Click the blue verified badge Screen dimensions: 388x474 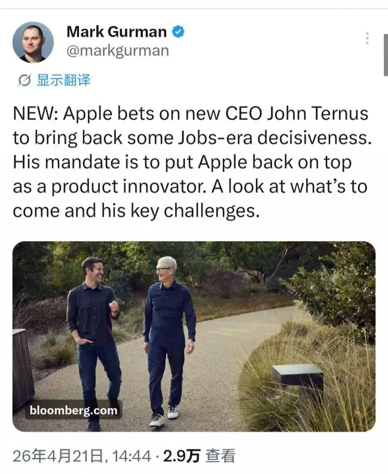click(x=178, y=32)
